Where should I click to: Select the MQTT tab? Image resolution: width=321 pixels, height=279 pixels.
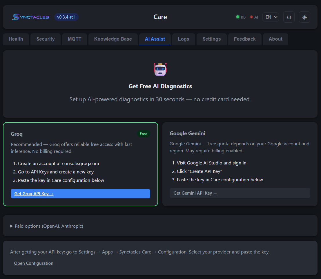pyautogui.click(x=74, y=39)
